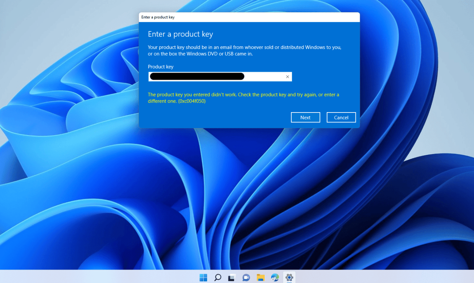
Task: Click the dialog title bar text
Action: point(158,17)
